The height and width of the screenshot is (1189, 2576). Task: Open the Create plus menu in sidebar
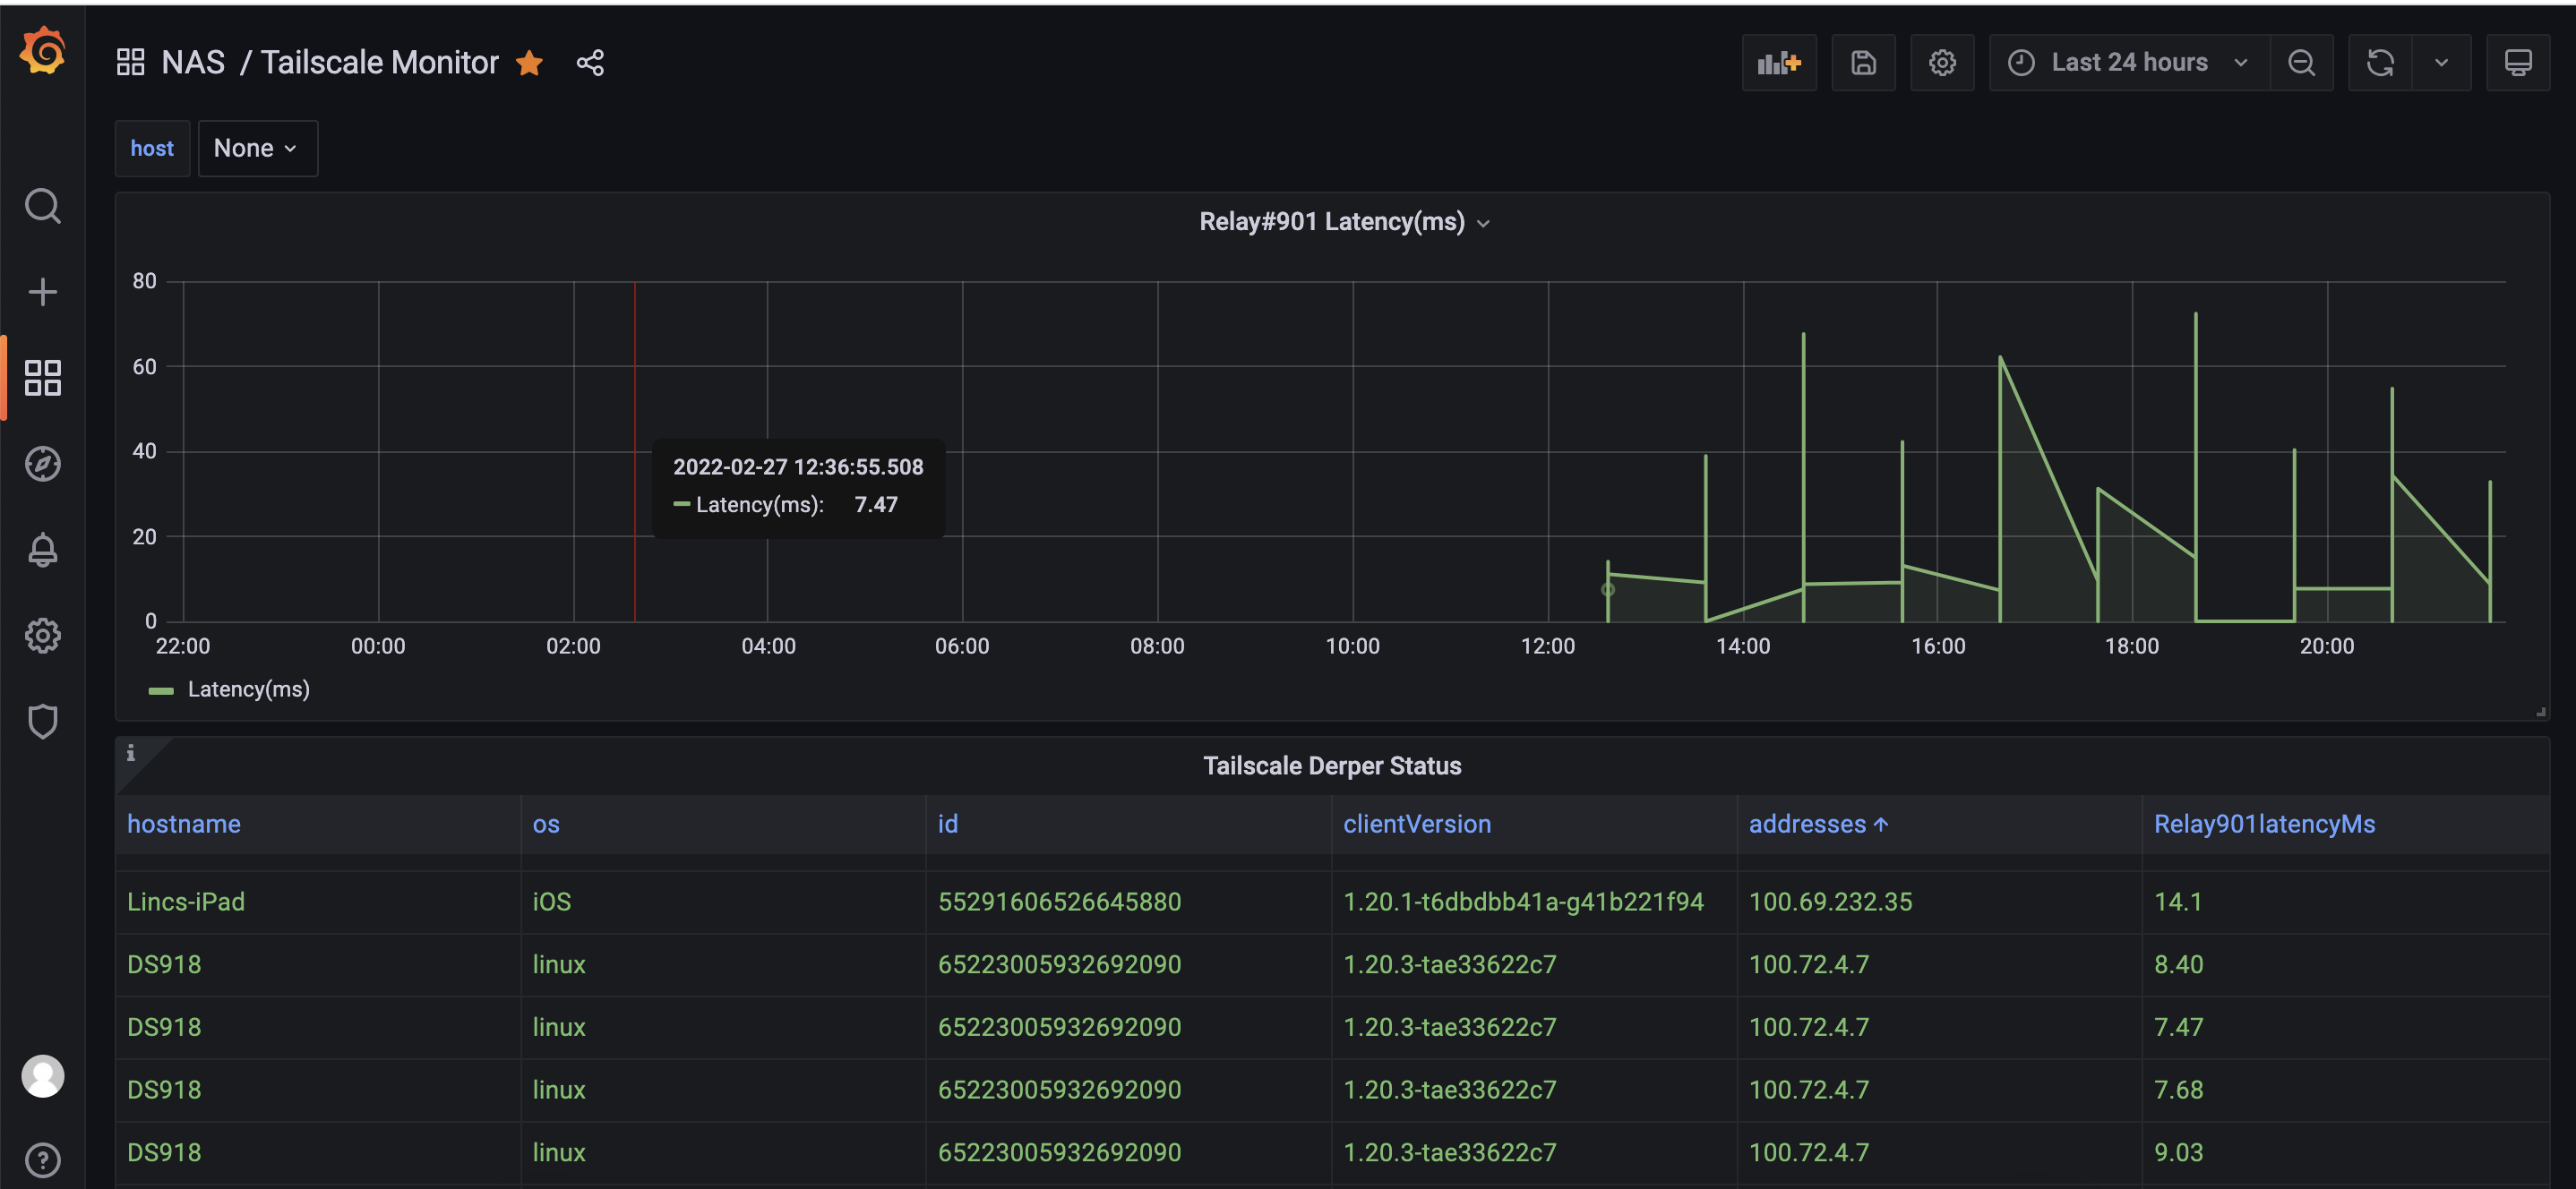click(x=43, y=292)
